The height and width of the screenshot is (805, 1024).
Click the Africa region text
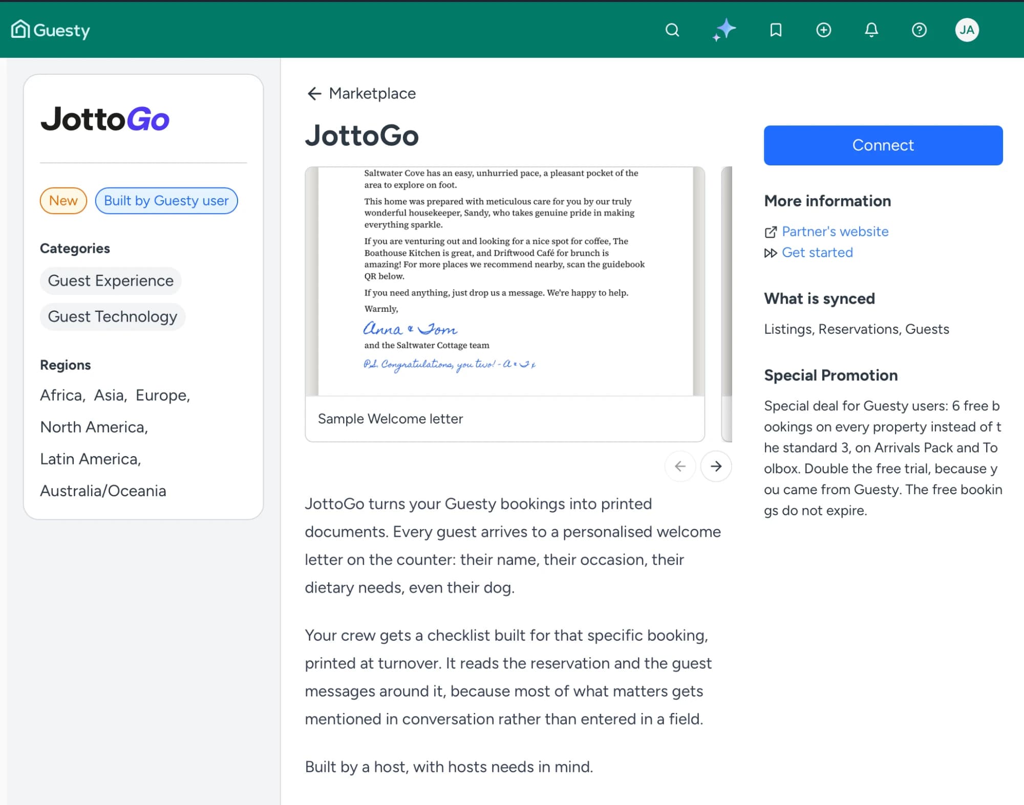pyautogui.click(x=62, y=395)
